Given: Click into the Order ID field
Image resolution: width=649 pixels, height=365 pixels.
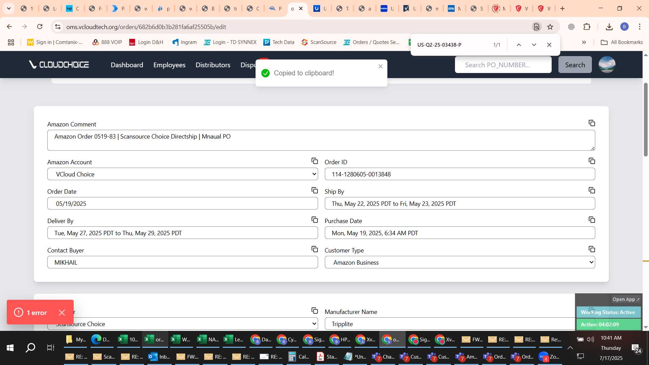Looking at the screenshot, I should pyautogui.click(x=460, y=174).
